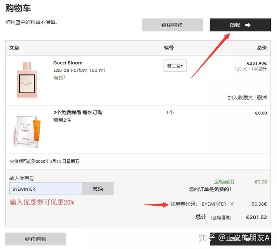The image size is (277, 249).
Task: Open the Gucci Bloom perfume thumbnail
Action: 27,80
